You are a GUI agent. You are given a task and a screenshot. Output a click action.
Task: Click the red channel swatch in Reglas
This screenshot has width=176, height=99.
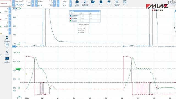coord(70,18)
